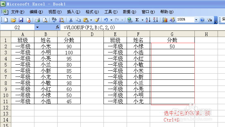Open the 窗口(W) menu
The width and height of the screenshot is (225, 127).
coord(148,12)
